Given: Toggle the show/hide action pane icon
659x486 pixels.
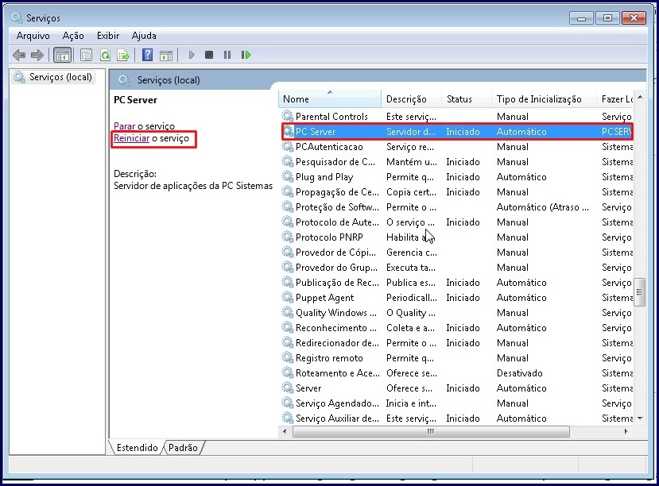Looking at the screenshot, I should (166, 55).
